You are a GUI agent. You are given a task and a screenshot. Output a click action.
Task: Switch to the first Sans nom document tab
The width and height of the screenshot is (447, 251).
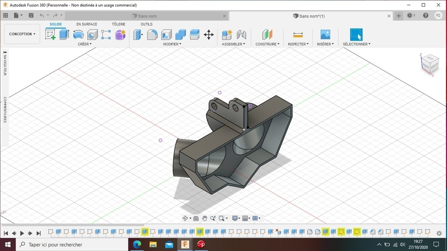[147, 16]
